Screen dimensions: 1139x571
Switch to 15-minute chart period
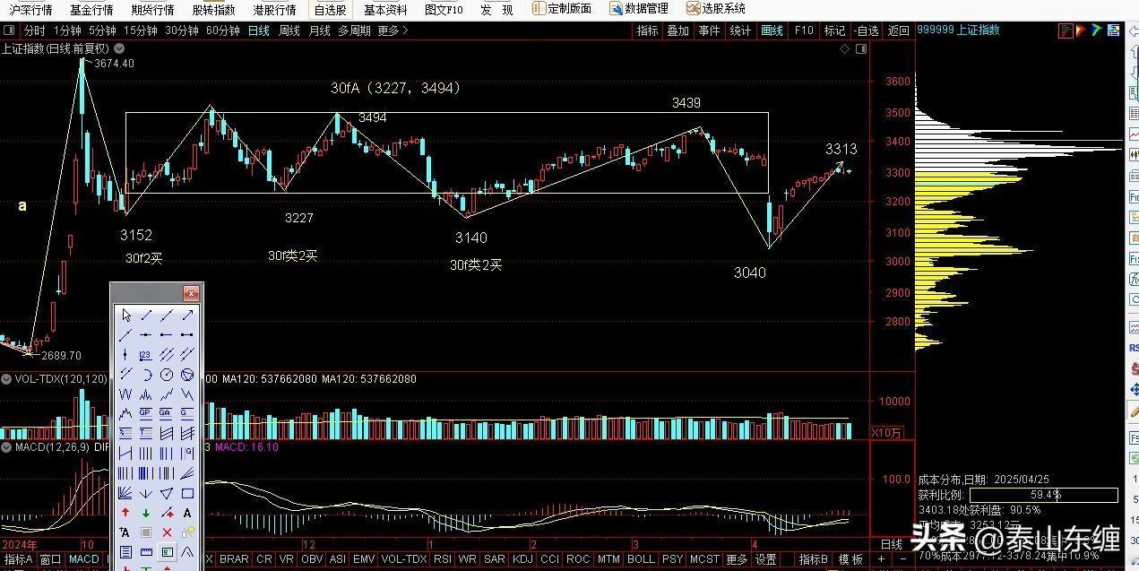[x=141, y=30]
